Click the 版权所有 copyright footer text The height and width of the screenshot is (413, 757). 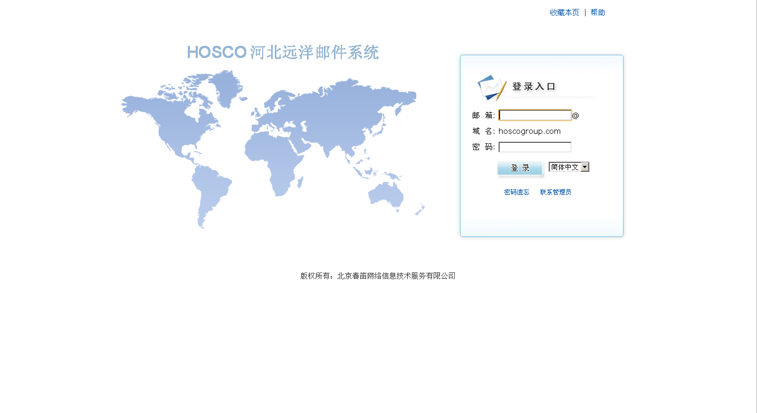(378, 276)
